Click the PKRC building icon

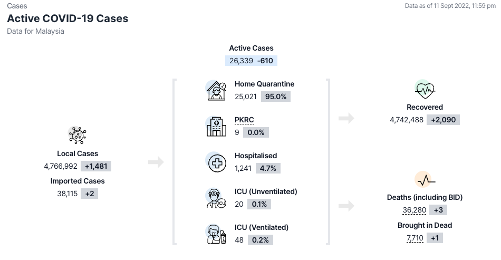(216, 127)
